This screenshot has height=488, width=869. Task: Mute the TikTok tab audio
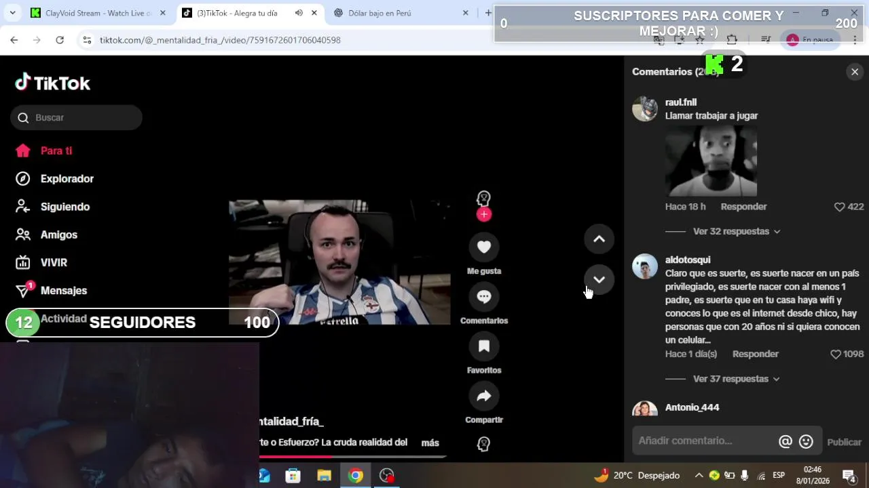(x=299, y=13)
